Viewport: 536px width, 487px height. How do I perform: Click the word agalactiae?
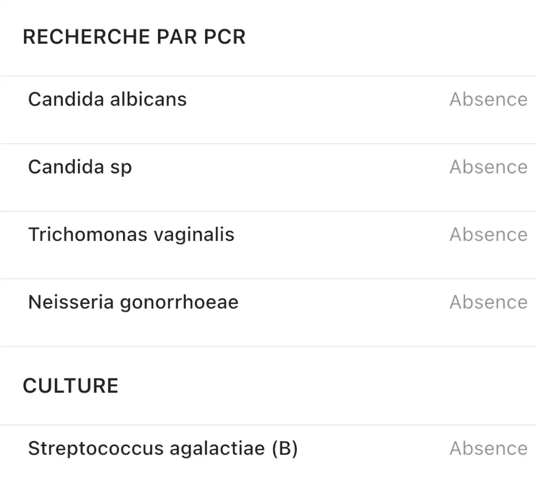[x=217, y=448]
